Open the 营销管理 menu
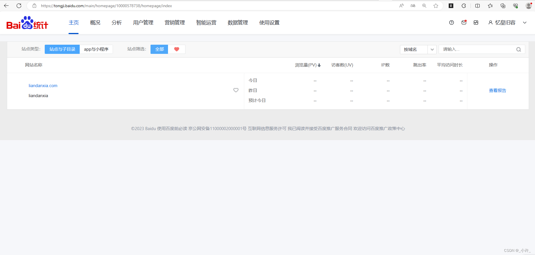 [175, 23]
